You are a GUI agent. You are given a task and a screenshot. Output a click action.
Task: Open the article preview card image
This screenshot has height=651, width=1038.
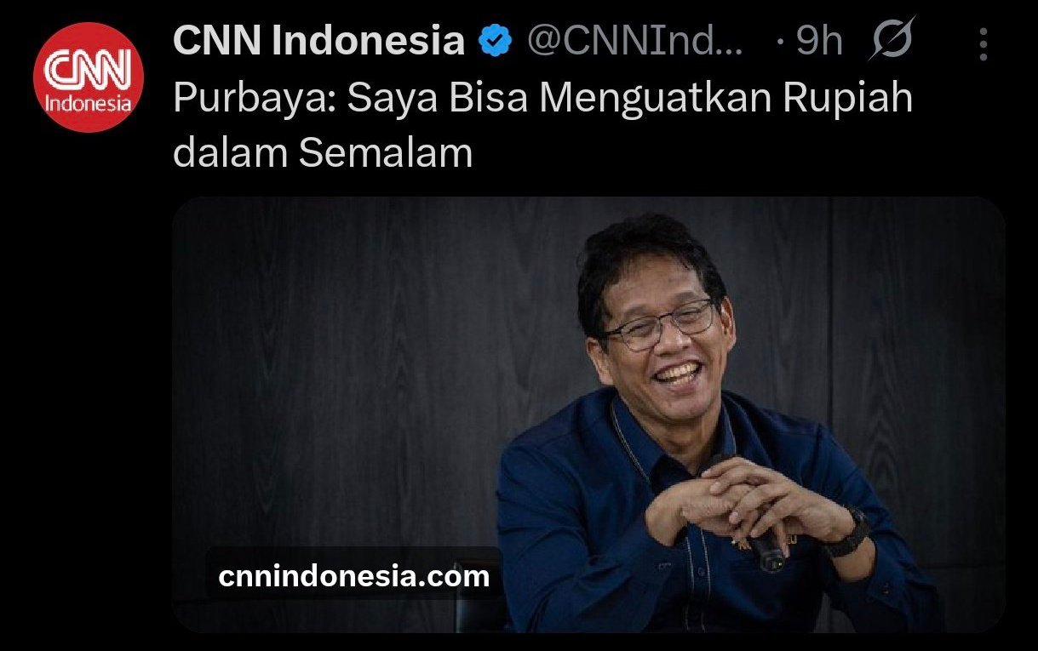click(588, 414)
